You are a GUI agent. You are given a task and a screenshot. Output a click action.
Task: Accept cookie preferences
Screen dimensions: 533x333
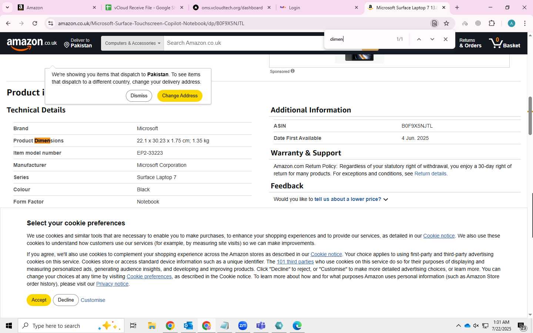click(39, 300)
